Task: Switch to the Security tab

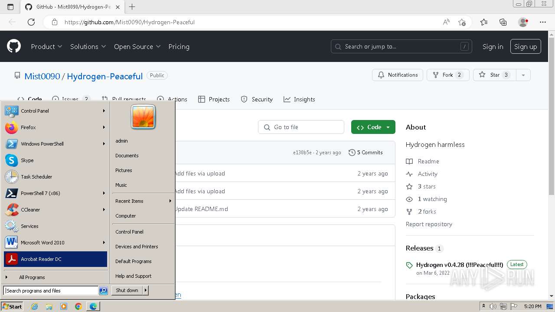Action: click(x=257, y=99)
